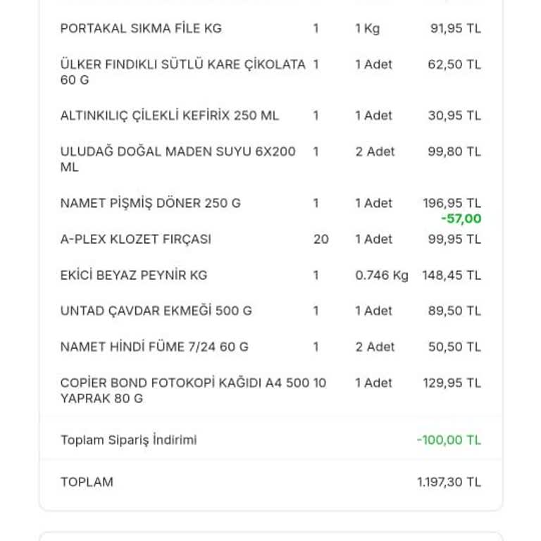
Task: Click the TOPLAM label
Action: (x=87, y=483)
